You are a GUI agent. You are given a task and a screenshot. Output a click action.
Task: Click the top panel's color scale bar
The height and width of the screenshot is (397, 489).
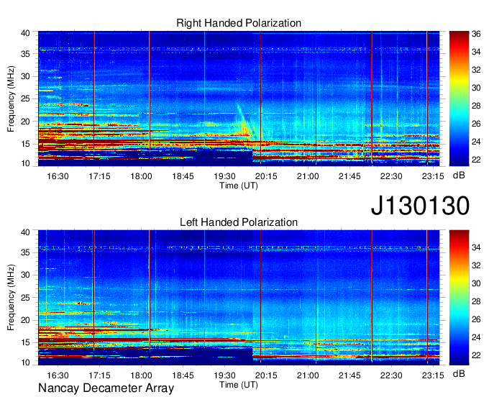(x=459, y=99)
